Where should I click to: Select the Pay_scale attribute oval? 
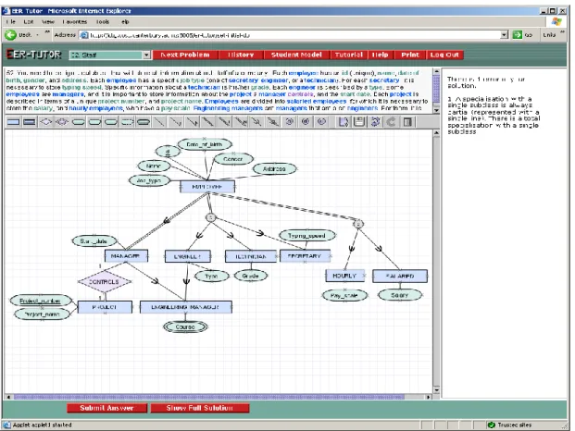click(344, 295)
